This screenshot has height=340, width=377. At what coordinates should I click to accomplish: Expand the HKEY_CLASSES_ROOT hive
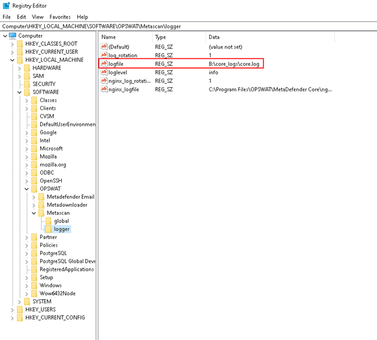pos(12,44)
